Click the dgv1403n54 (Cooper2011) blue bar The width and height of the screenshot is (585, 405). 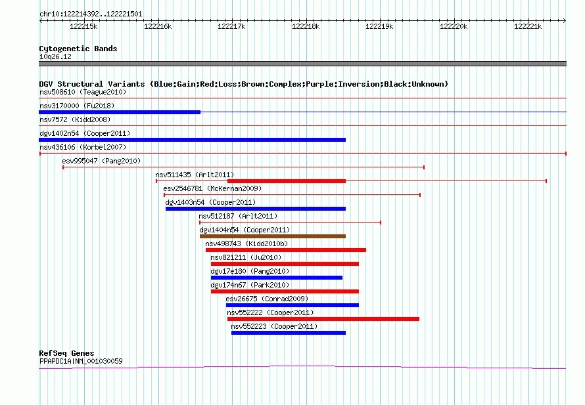(x=256, y=209)
